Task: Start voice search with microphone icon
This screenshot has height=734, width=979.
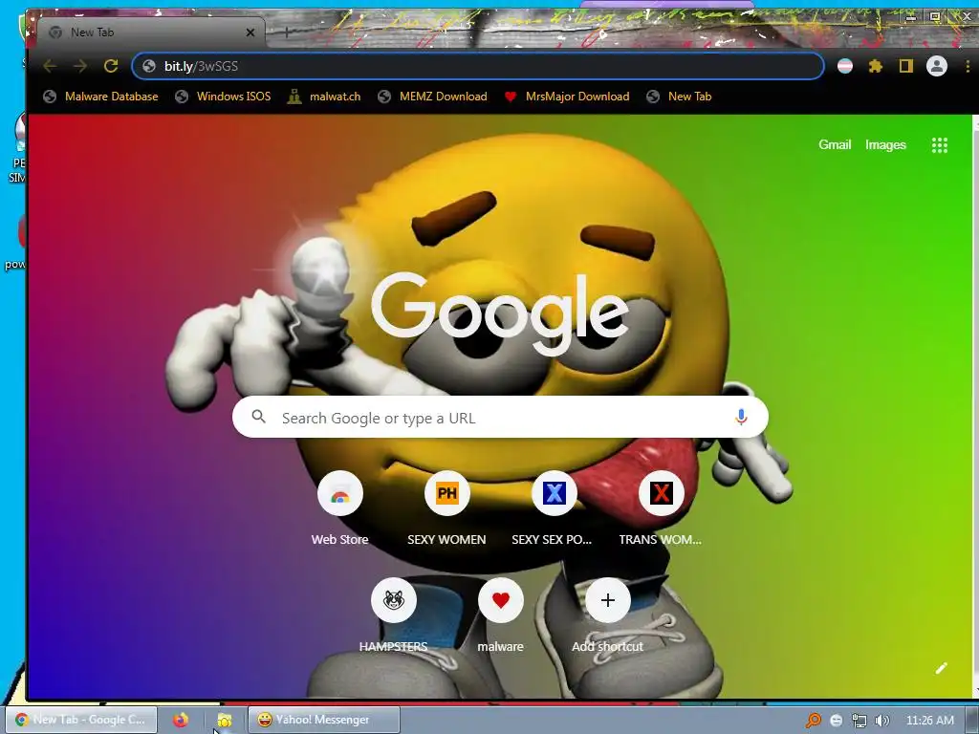Action: coord(741,417)
